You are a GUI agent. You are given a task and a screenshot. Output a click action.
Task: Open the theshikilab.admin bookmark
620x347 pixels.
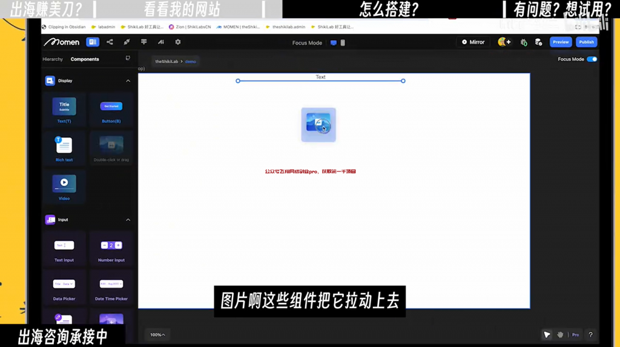(286, 27)
